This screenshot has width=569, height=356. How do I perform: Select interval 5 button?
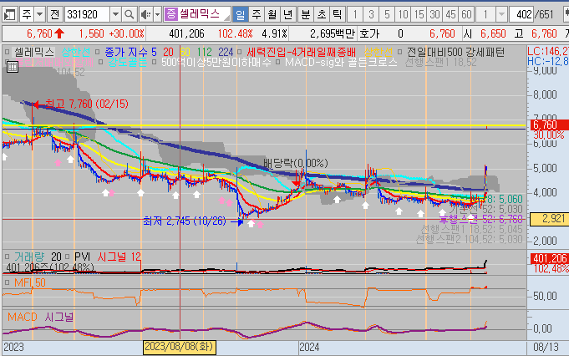pos(387,14)
